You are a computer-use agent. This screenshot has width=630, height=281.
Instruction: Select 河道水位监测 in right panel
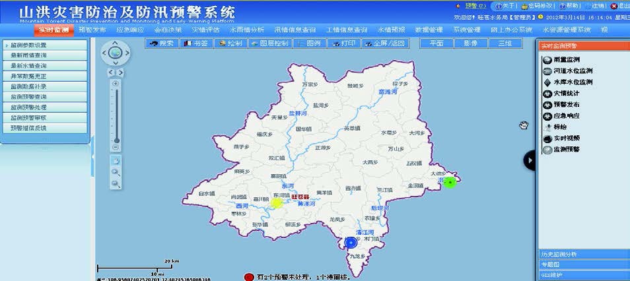[x=568, y=71]
